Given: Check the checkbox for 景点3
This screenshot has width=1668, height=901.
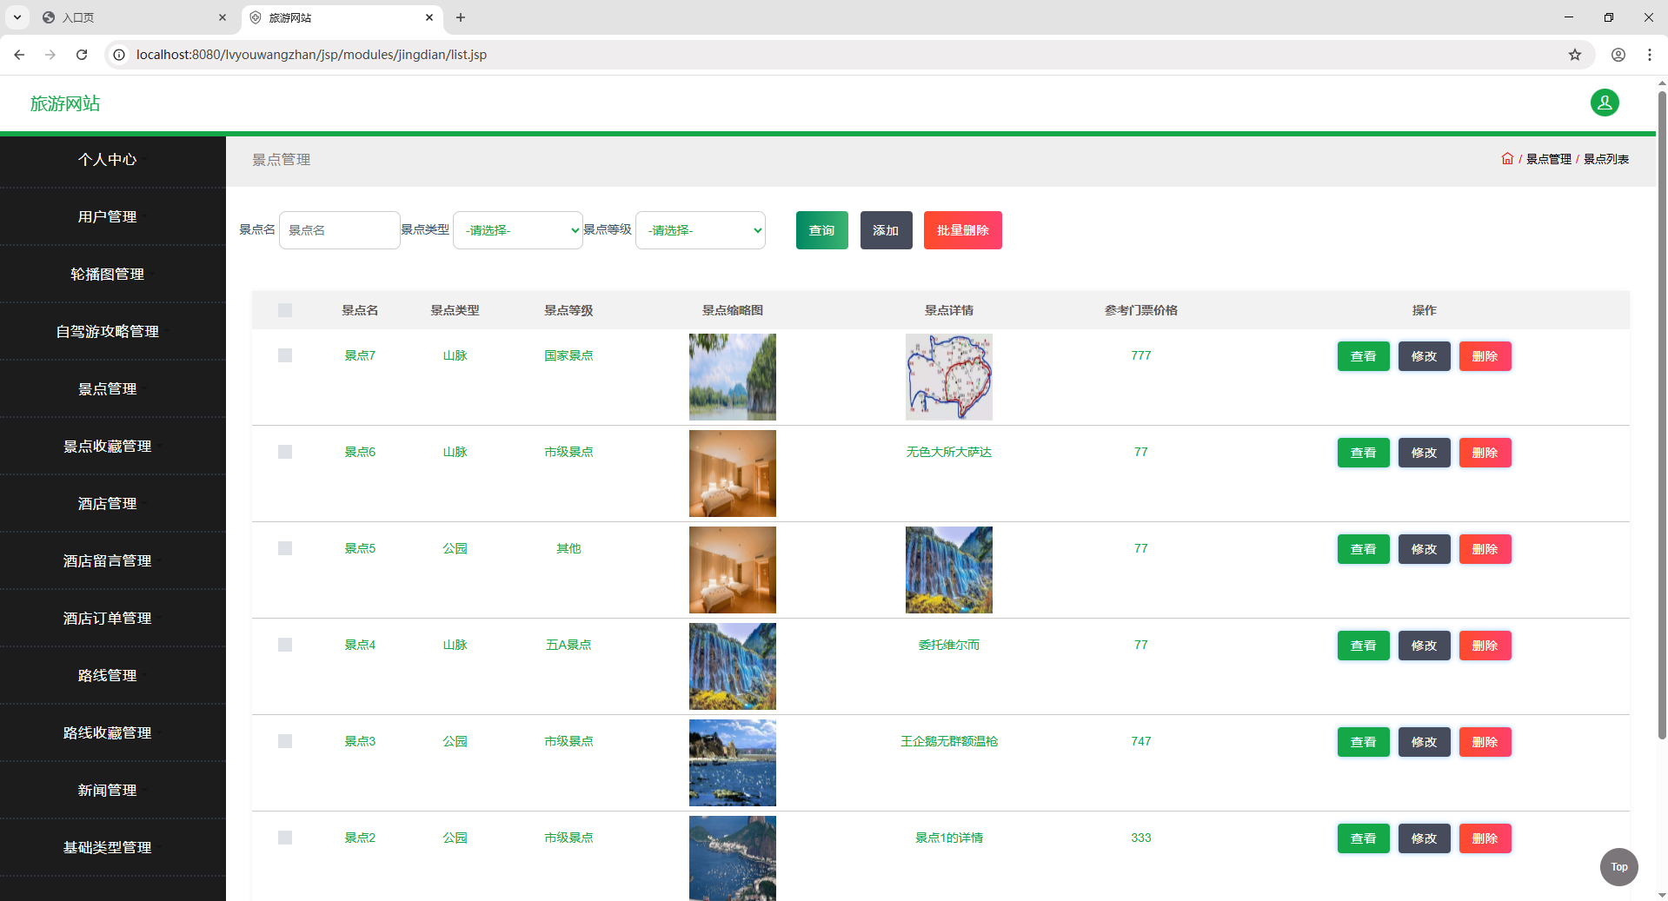Looking at the screenshot, I should point(285,741).
